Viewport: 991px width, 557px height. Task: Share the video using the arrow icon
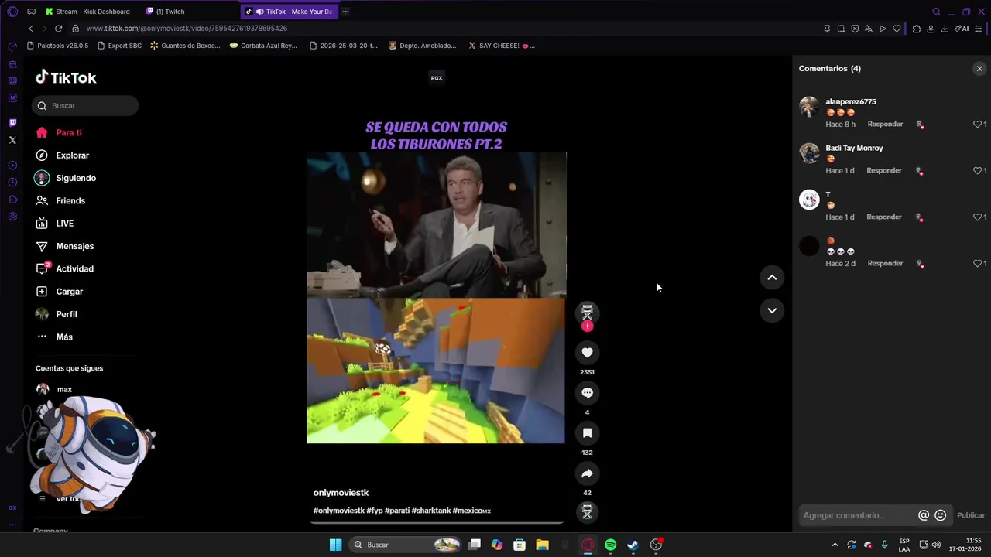point(587,473)
